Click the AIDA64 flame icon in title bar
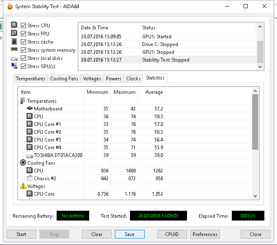This screenshot has width=277, height=245. [x=10, y=7]
